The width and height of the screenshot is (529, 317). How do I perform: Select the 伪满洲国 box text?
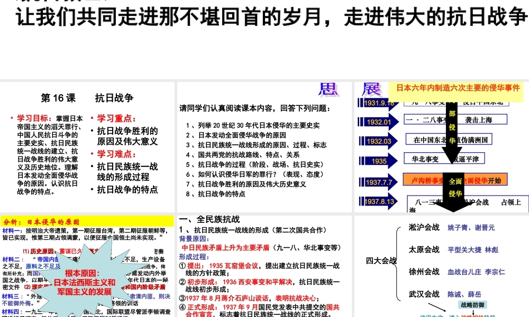(x=475, y=139)
